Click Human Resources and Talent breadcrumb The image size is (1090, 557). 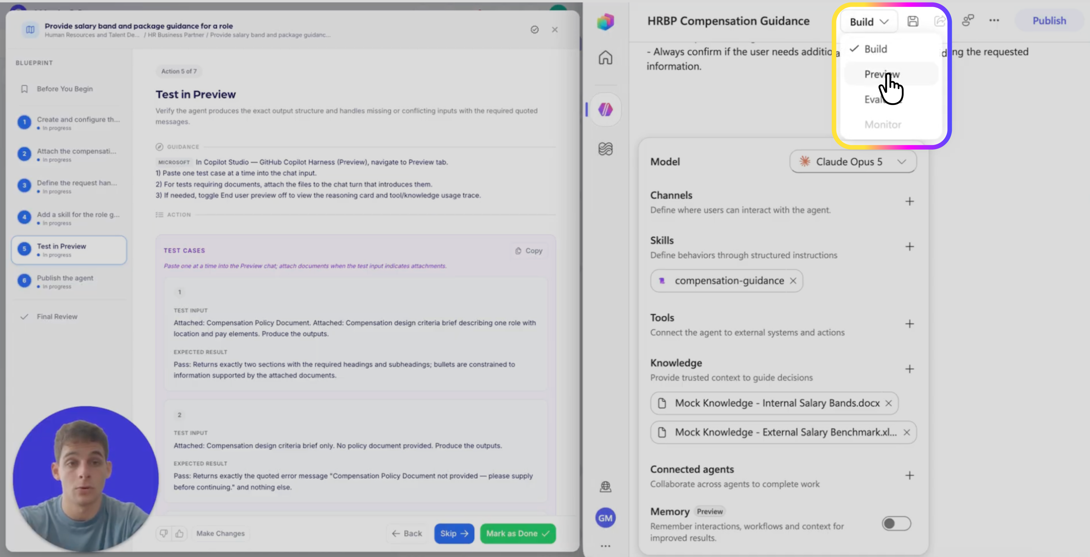[92, 35]
